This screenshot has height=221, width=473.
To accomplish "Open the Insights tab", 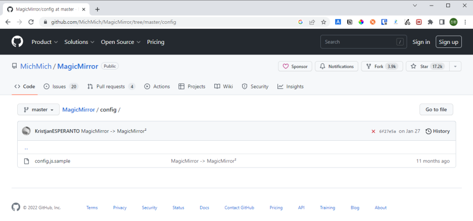I will click(x=291, y=86).
